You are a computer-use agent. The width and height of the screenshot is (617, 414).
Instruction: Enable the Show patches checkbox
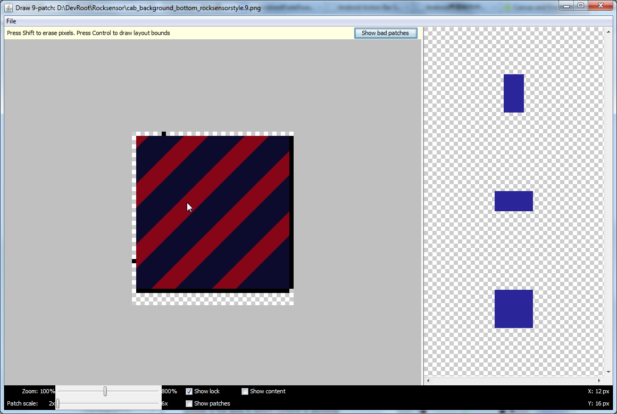pos(189,403)
